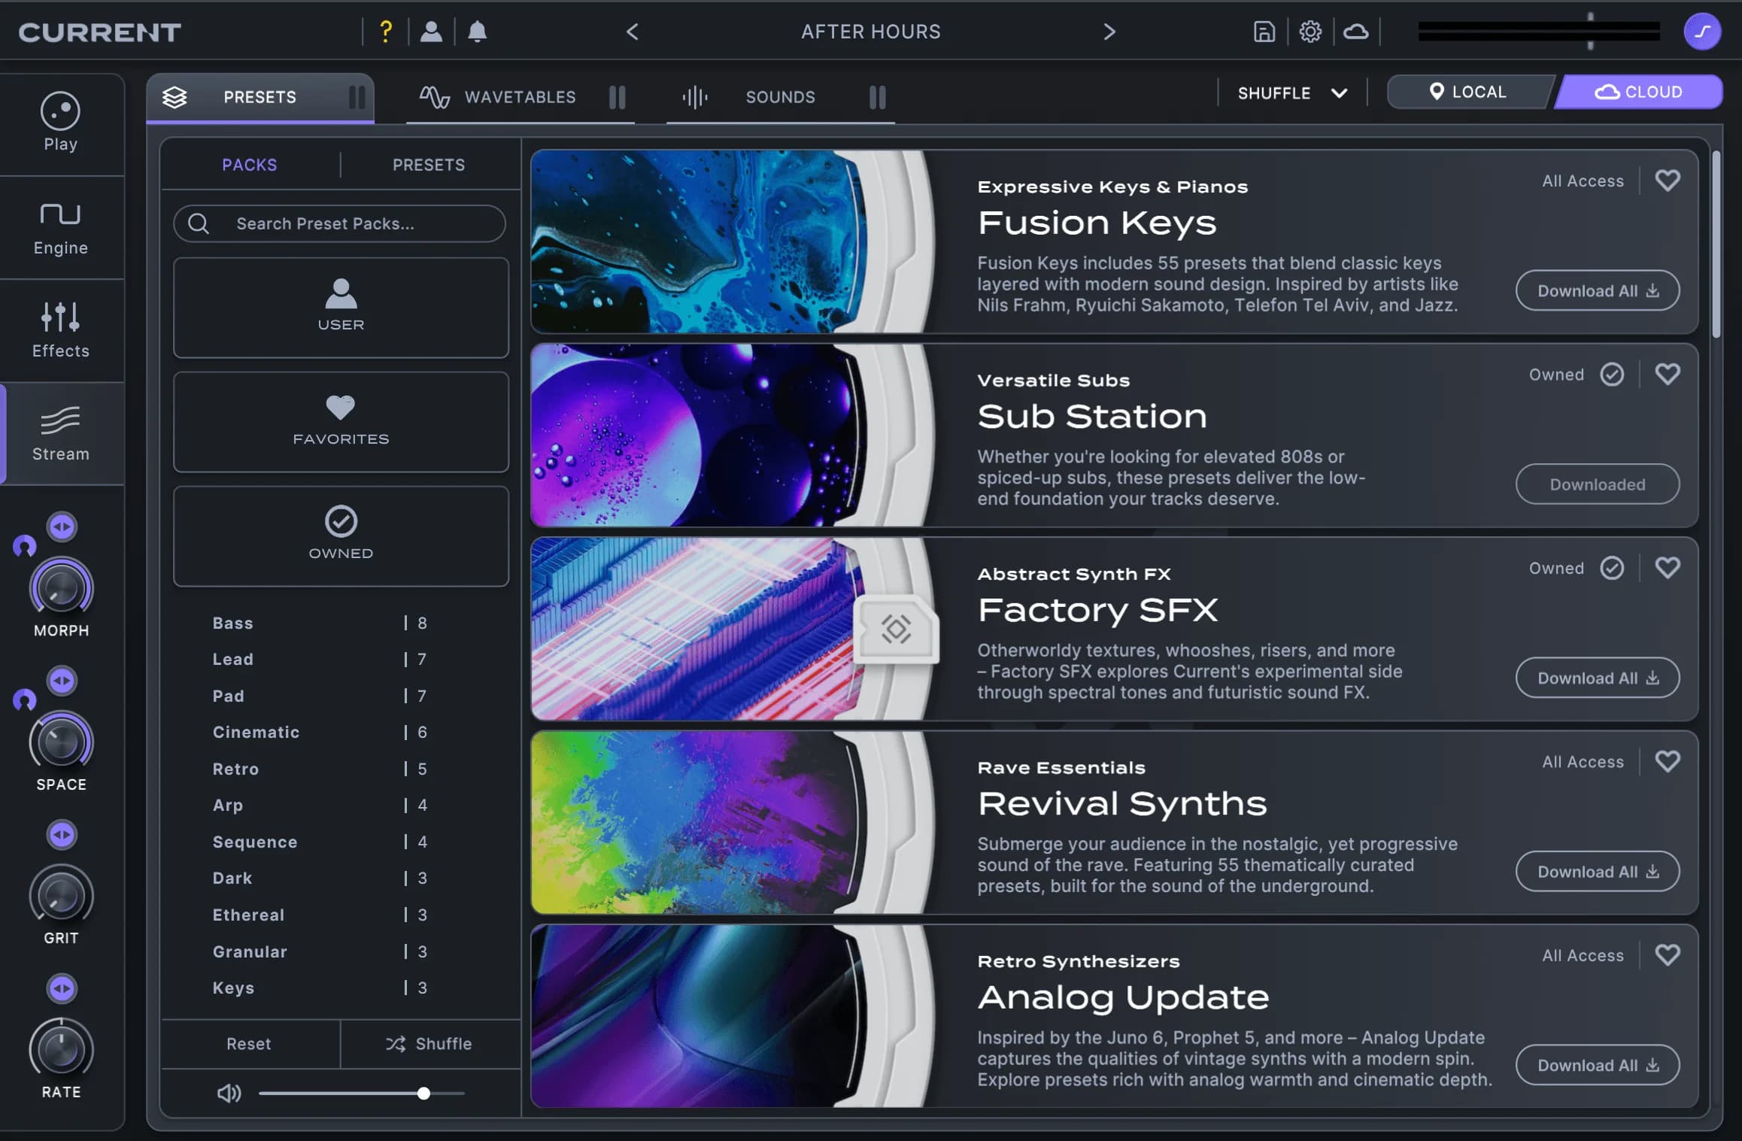Open settings gear icon

tap(1310, 32)
